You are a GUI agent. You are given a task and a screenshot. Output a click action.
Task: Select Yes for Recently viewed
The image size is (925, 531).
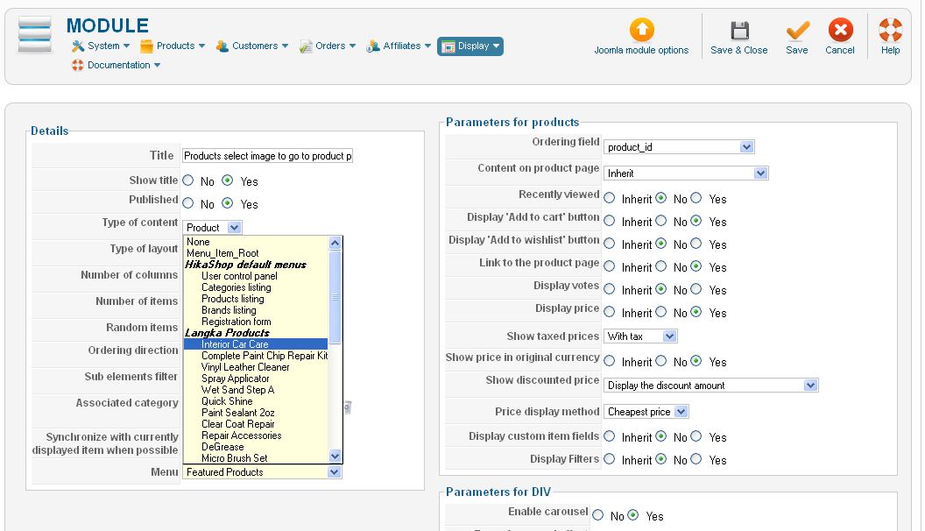point(696,199)
